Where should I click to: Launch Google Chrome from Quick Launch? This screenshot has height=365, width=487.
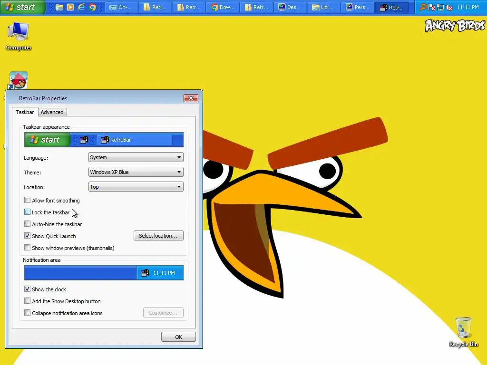pos(93,7)
